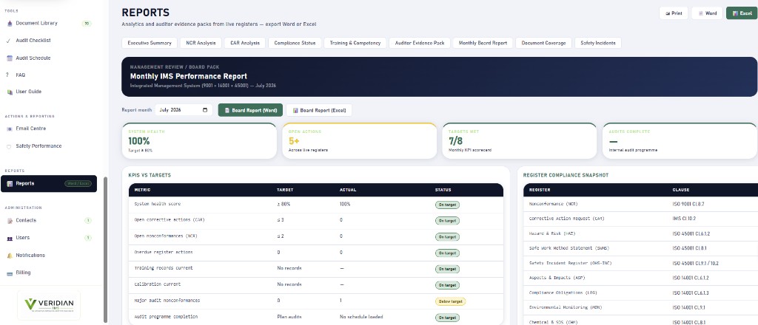Open the Document Coverage tab
This screenshot has height=325, width=758.
click(543, 43)
